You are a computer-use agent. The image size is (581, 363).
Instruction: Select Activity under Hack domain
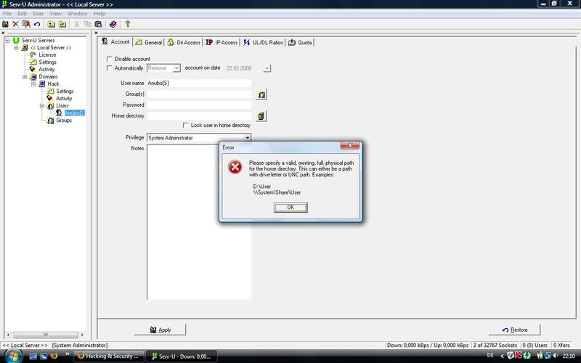[x=64, y=98]
